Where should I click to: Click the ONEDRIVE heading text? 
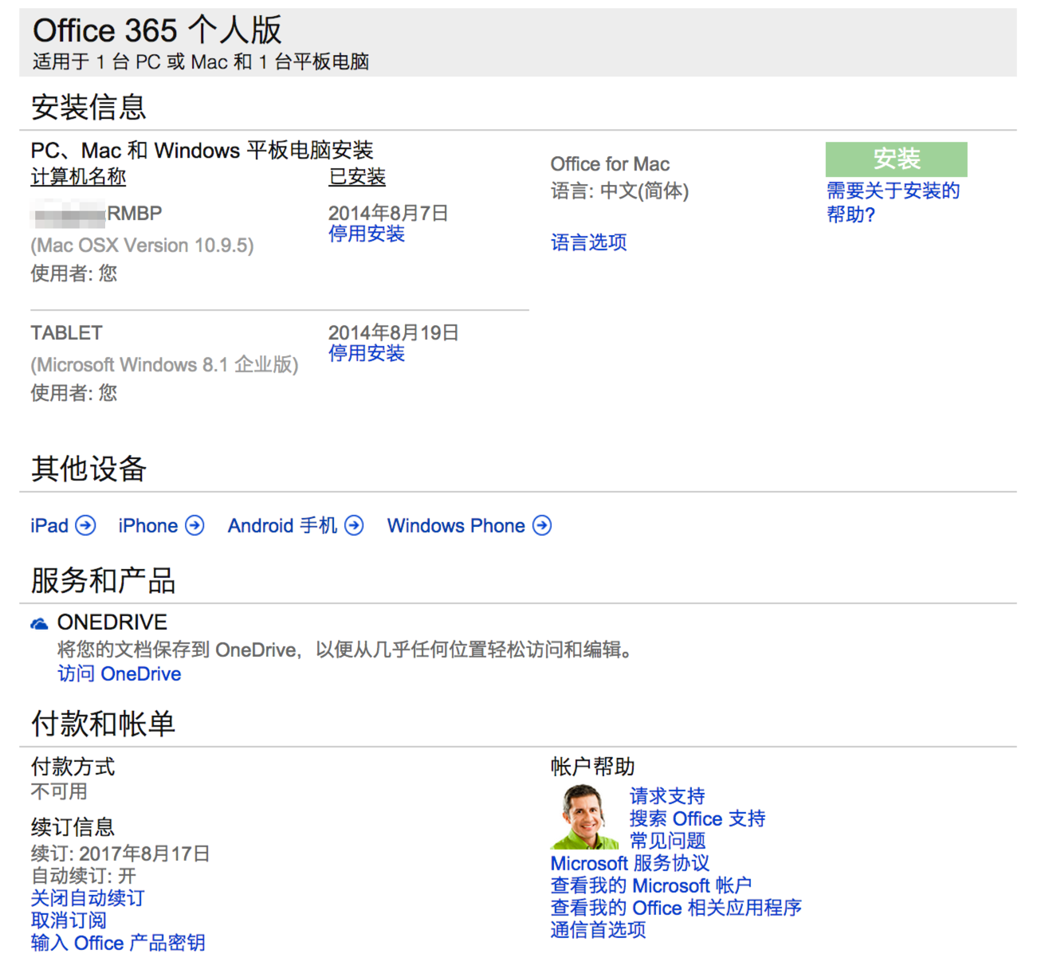coord(112,622)
